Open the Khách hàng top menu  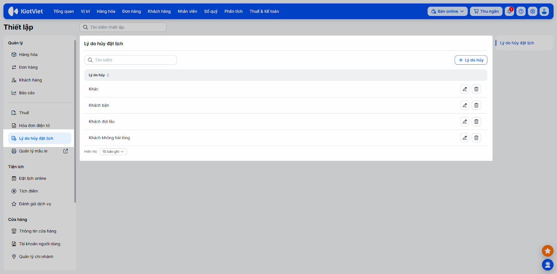(x=159, y=11)
